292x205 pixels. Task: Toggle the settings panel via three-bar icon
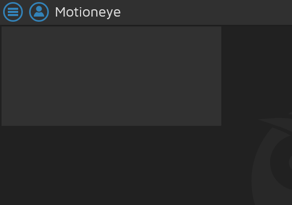(13, 12)
